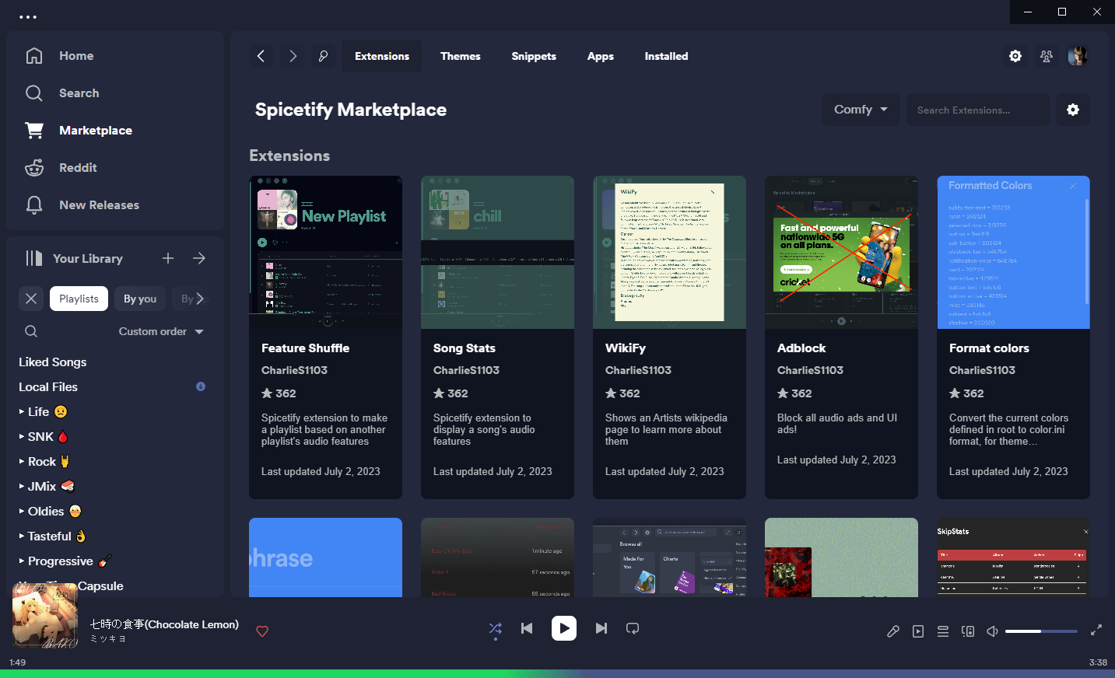The image size is (1115, 678).
Task: Switch to the Installed tab
Action: click(x=666, y=56)
